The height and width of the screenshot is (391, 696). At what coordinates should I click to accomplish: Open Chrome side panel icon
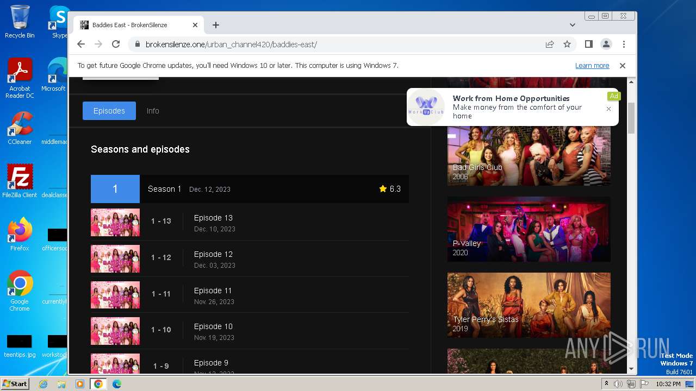pos(588,44)
